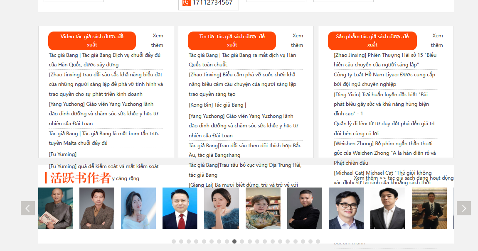Select the last carousel pagination dot

318,241
